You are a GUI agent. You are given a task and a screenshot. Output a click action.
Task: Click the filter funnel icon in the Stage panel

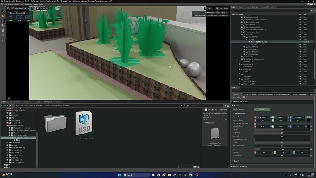tap(311, 10)
